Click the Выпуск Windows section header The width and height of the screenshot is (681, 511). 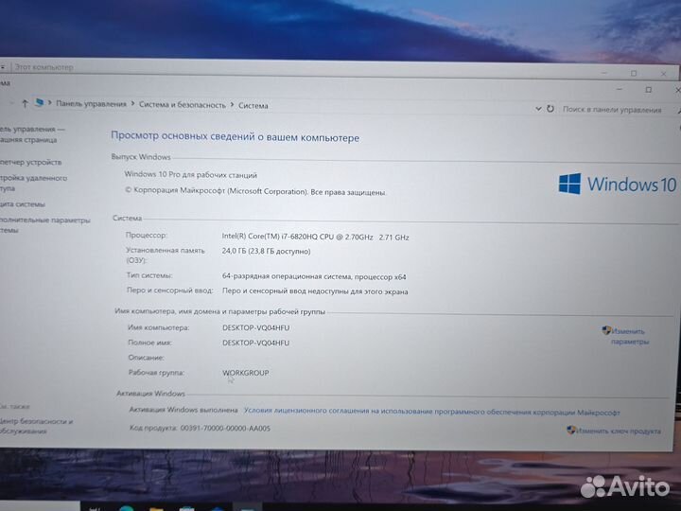coord(141,157)
